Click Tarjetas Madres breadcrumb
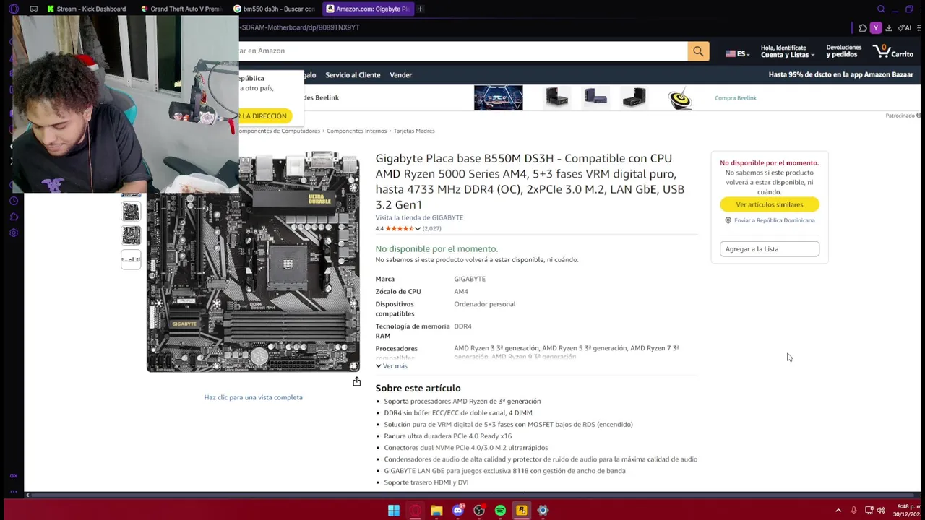The image size is (925, 520). click(x=414, y=131)
